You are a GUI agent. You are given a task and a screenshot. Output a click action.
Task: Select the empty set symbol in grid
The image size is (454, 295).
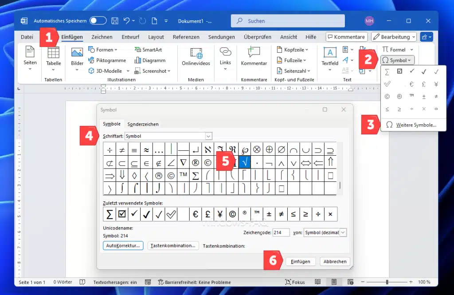[x=281, y=149]
